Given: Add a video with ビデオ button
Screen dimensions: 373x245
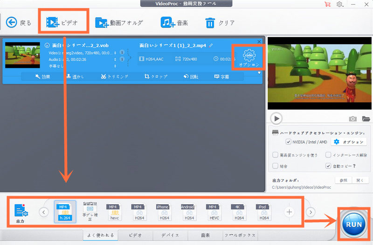Looking at the screenshot, I should [x=62, y=22].
